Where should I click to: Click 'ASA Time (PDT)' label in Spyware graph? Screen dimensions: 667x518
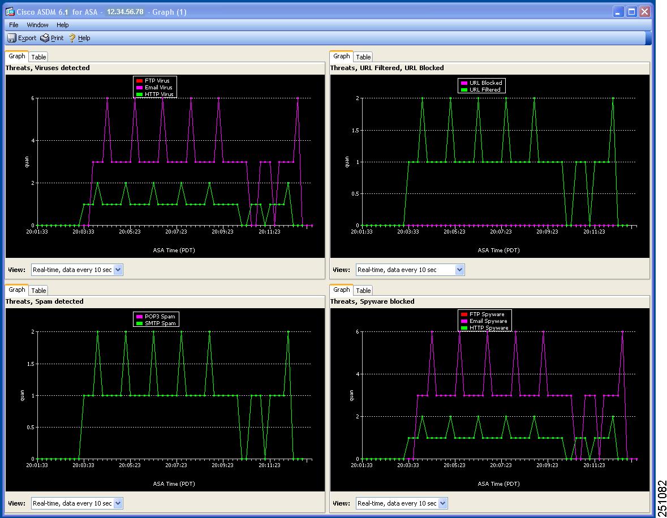[x=498, y=484]
